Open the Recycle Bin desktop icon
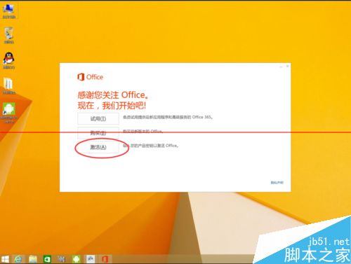Viewport: 351px width, 264px height. (9, 36)
